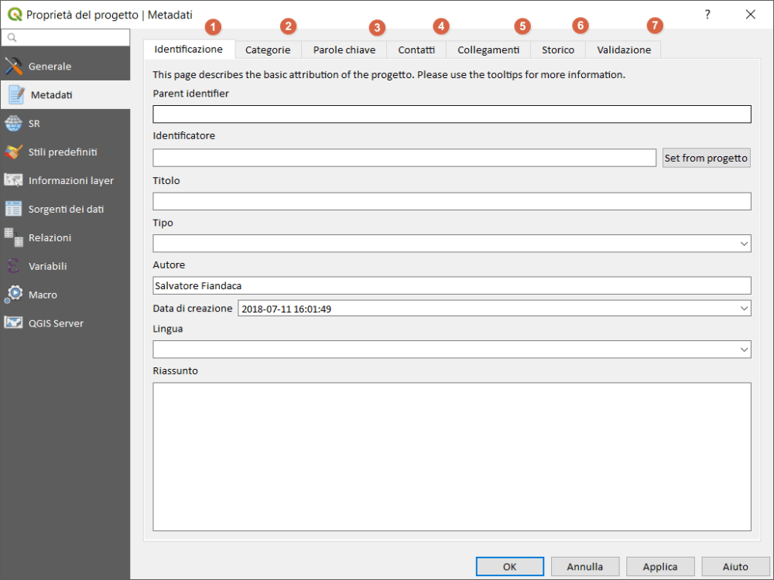Open Sorgenti dei dati icon

point(14,210)
